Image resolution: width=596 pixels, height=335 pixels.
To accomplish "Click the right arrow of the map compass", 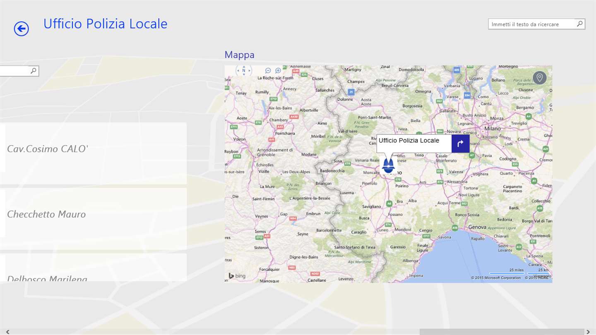I will pyautogui.click(x=250, y=71).
